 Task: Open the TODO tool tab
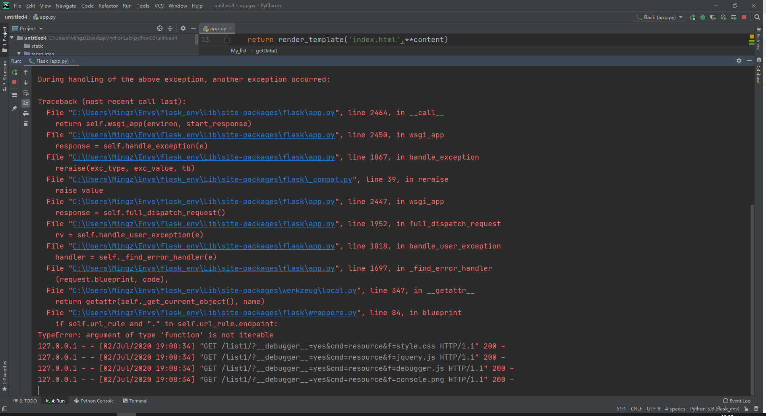25,401
